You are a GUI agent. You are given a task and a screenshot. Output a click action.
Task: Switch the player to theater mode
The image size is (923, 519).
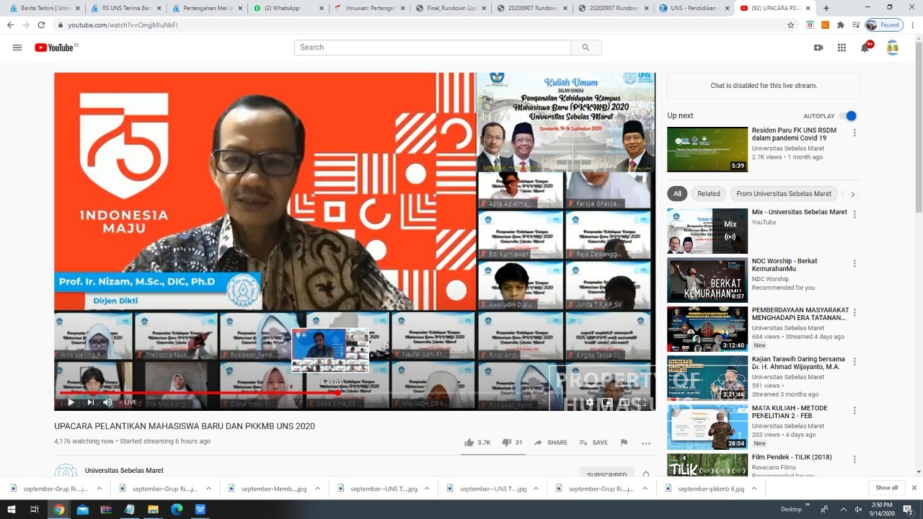pyautogui.click(x=624, y=402)
